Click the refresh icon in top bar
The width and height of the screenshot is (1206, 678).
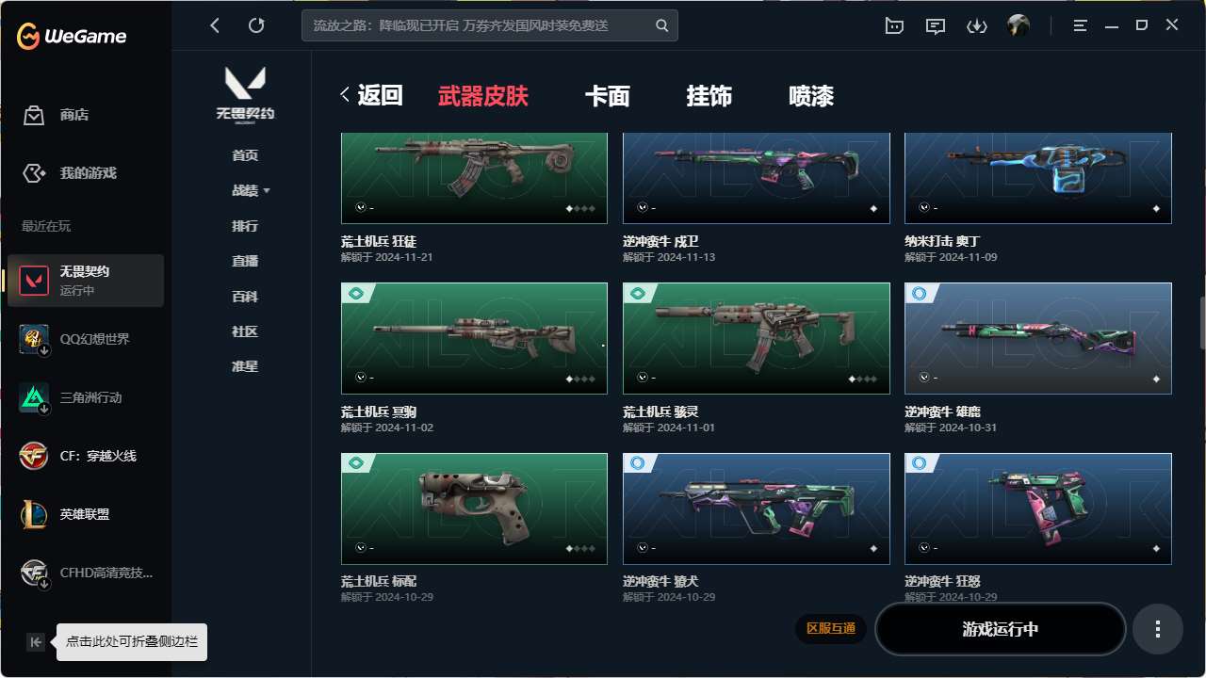256,25
